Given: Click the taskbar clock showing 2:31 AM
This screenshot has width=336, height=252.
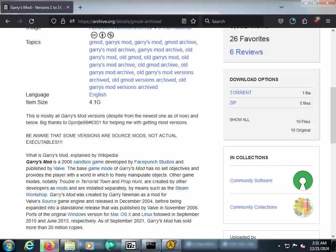Looking at the screenshot, I should coord(319,246).
